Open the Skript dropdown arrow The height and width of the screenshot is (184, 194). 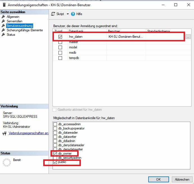coord(68,14)
